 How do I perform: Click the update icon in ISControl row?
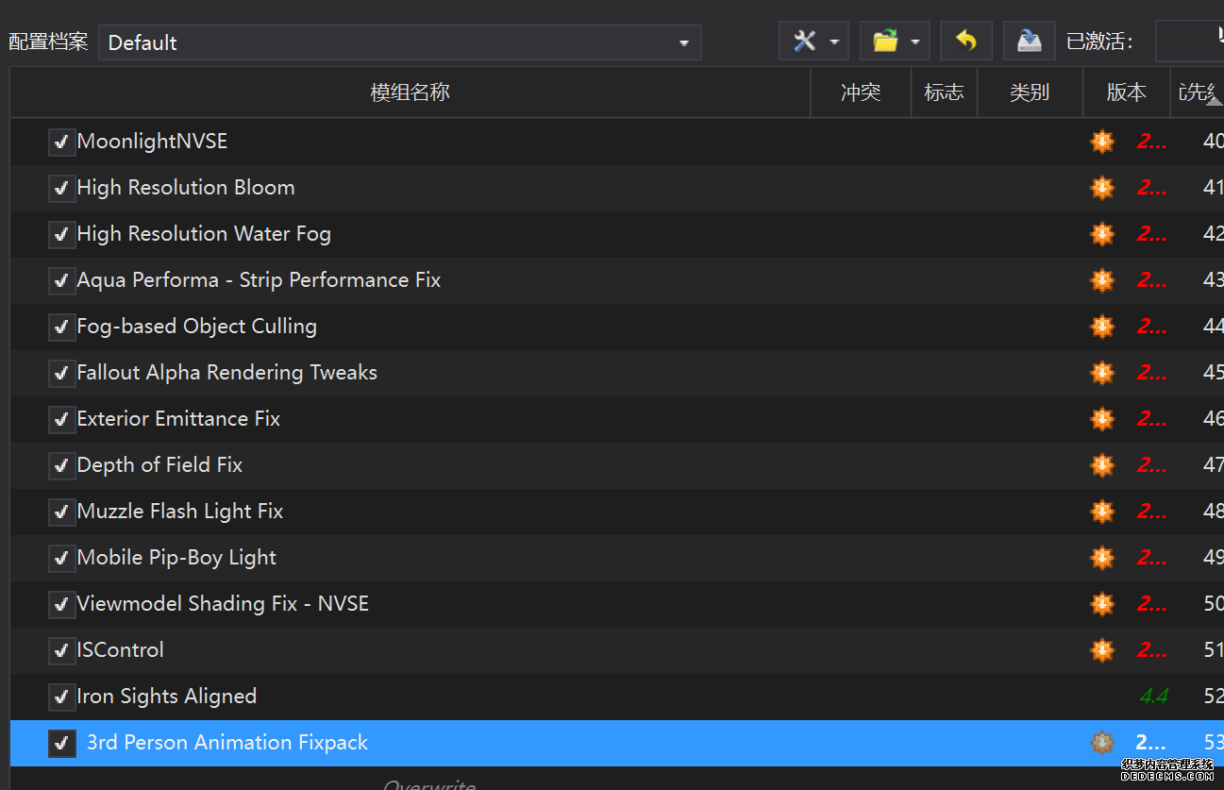[1101, 650]
